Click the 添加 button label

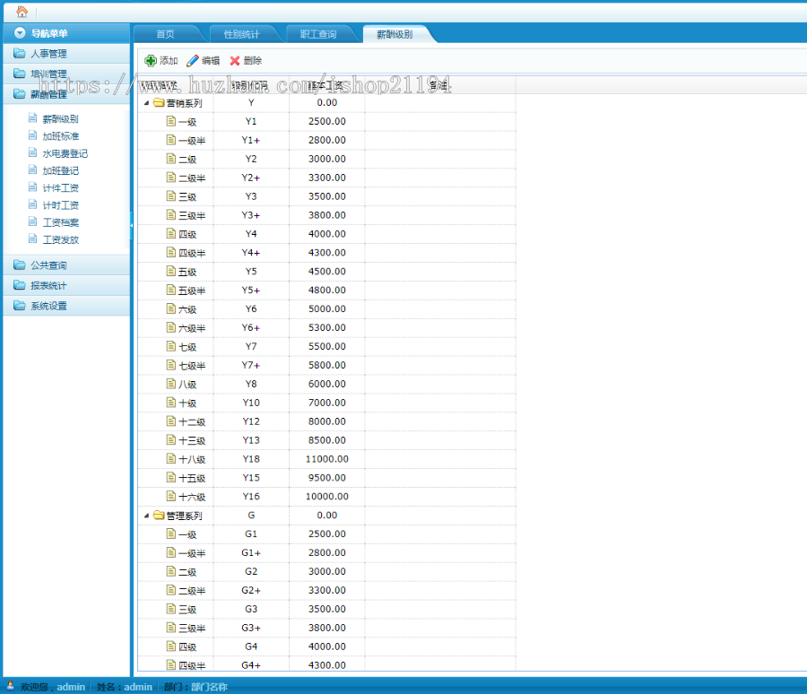(169, 61)
